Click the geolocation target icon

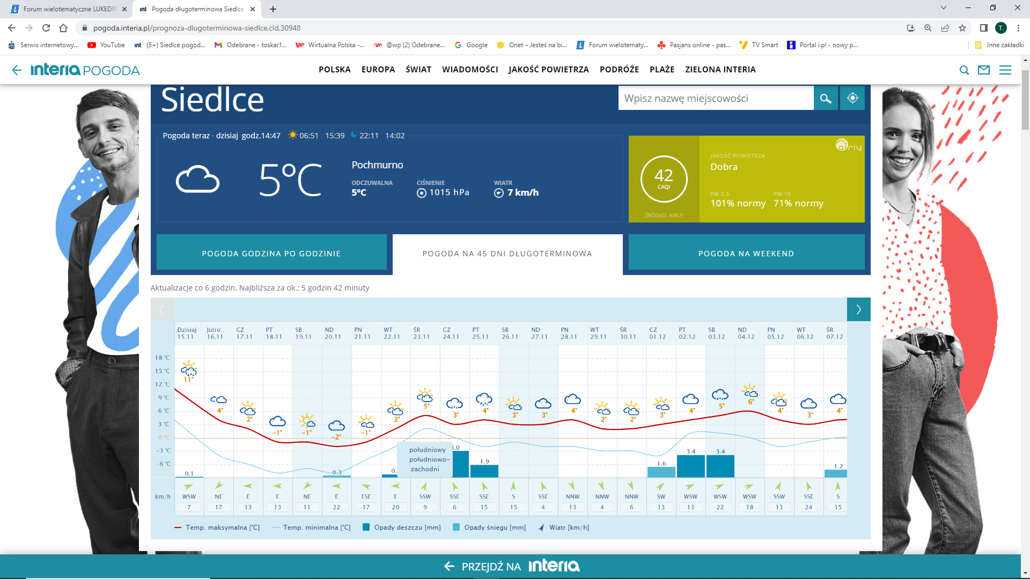point(852,99)
